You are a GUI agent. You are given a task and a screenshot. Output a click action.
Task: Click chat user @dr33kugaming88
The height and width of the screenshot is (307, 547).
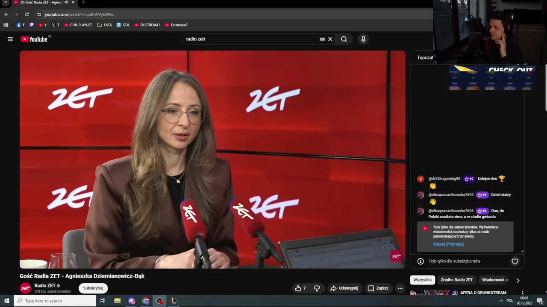point(444,179)
